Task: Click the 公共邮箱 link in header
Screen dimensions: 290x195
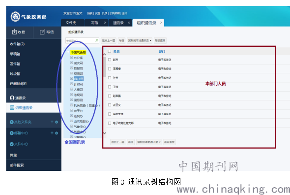Action: [115, 13]
